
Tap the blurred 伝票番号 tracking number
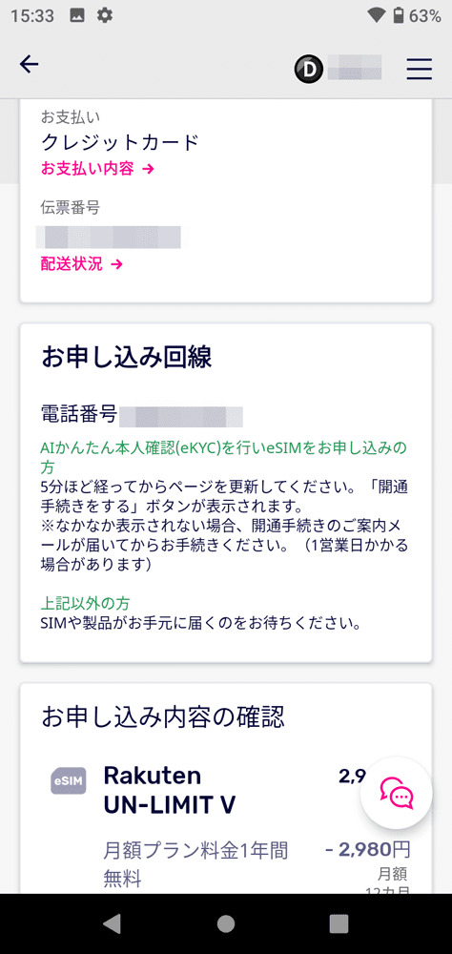109,238
